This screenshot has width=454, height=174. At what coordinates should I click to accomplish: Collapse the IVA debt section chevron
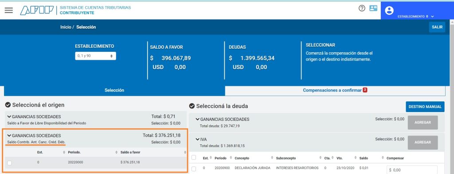(x=197, y=139)
